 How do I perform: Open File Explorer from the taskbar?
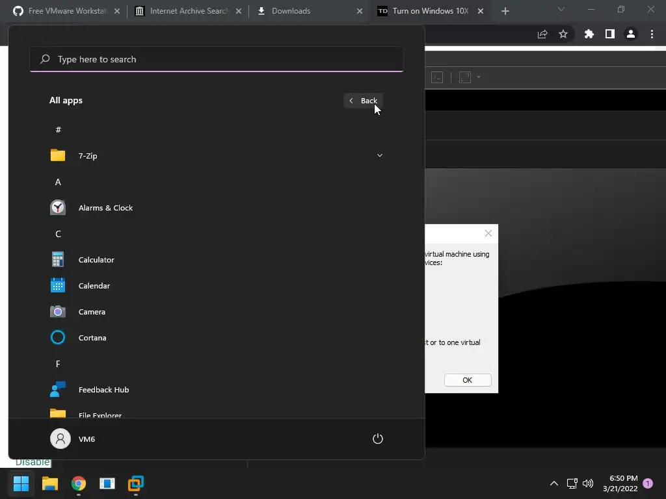tap(49, 483)
